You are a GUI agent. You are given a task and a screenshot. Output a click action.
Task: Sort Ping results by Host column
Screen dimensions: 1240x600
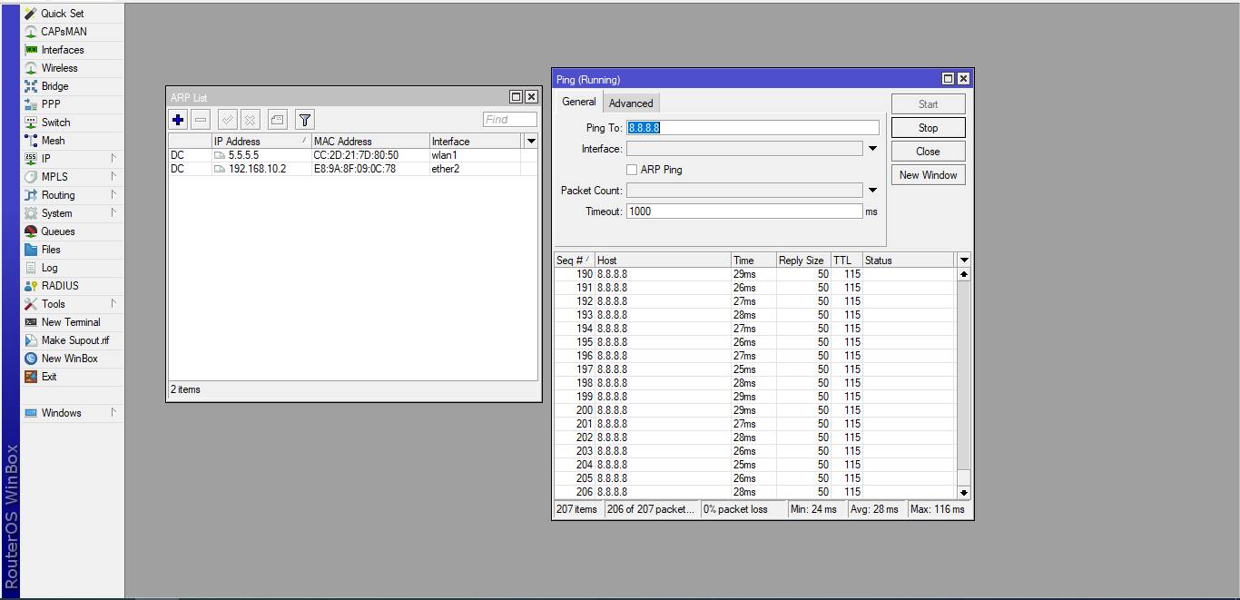(x=663, y=261)
